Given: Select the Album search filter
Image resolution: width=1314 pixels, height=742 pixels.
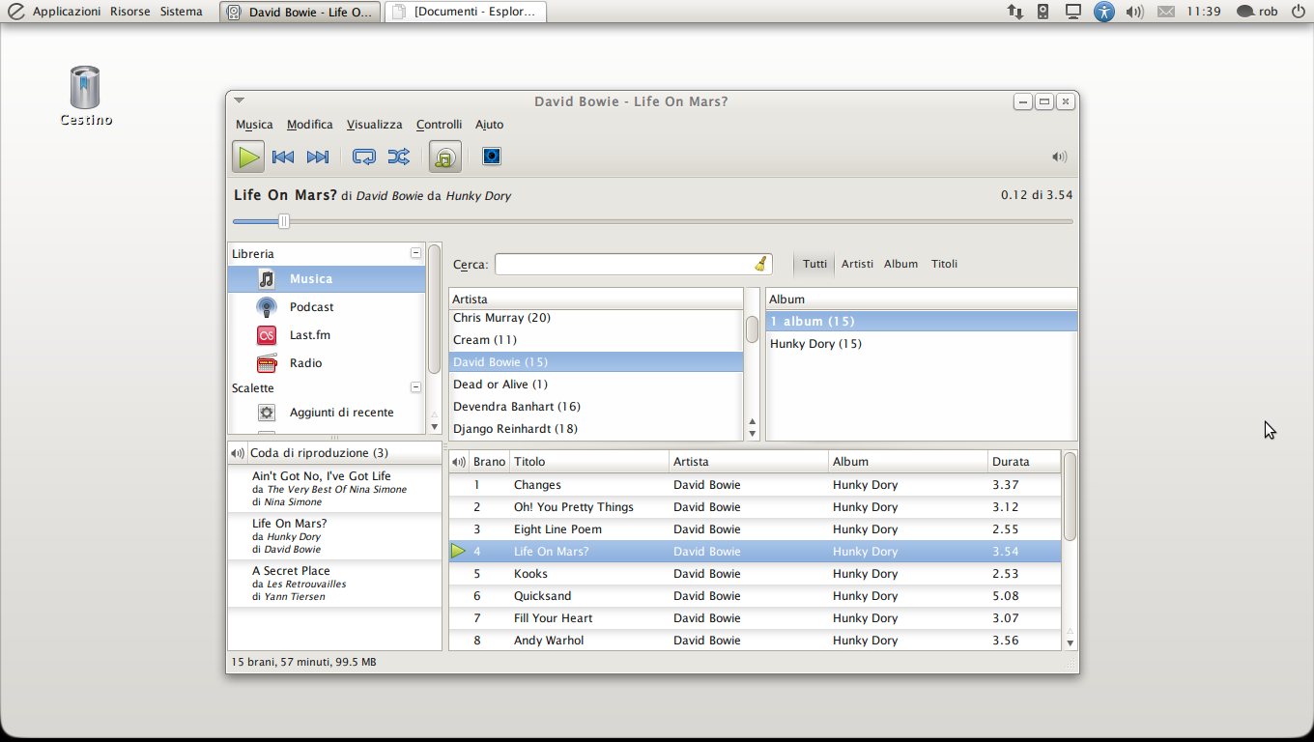Looking at the screenshot, I should [x=901, y=264].
